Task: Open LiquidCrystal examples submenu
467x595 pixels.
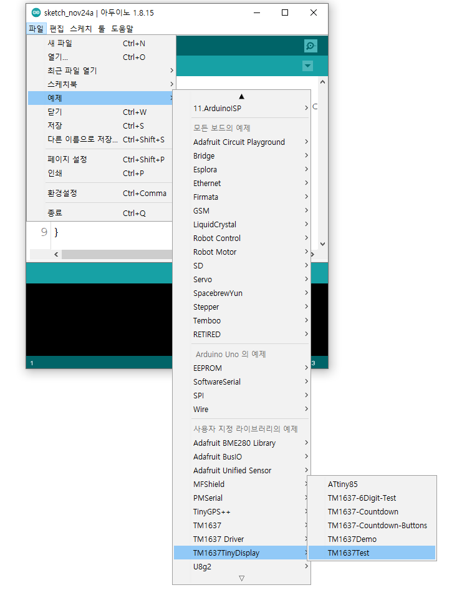Action: click(242, 224)
